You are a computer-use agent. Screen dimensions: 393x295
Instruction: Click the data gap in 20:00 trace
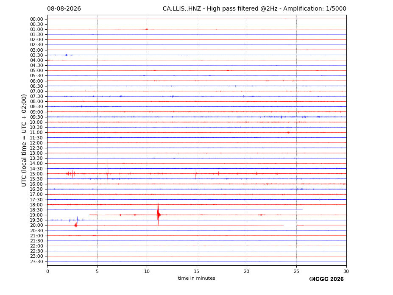[x=290, y=225]
